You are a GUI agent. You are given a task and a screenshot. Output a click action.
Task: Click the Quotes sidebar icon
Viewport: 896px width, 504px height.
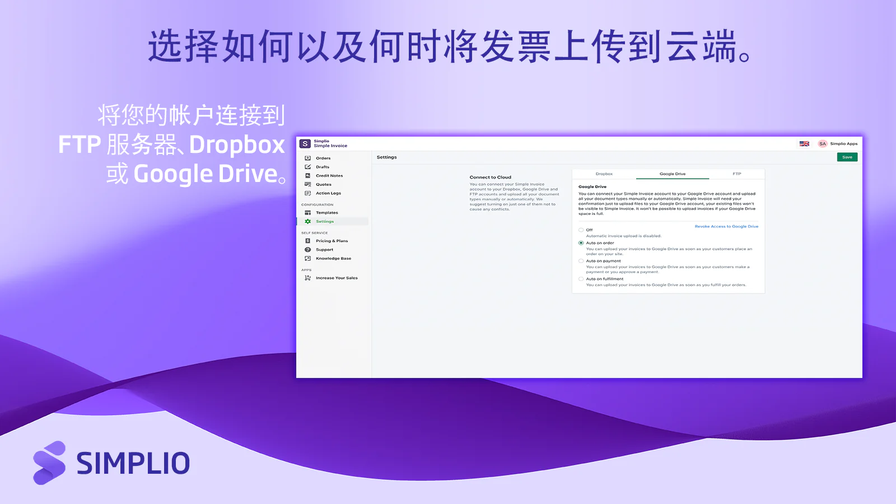[307, 184]
